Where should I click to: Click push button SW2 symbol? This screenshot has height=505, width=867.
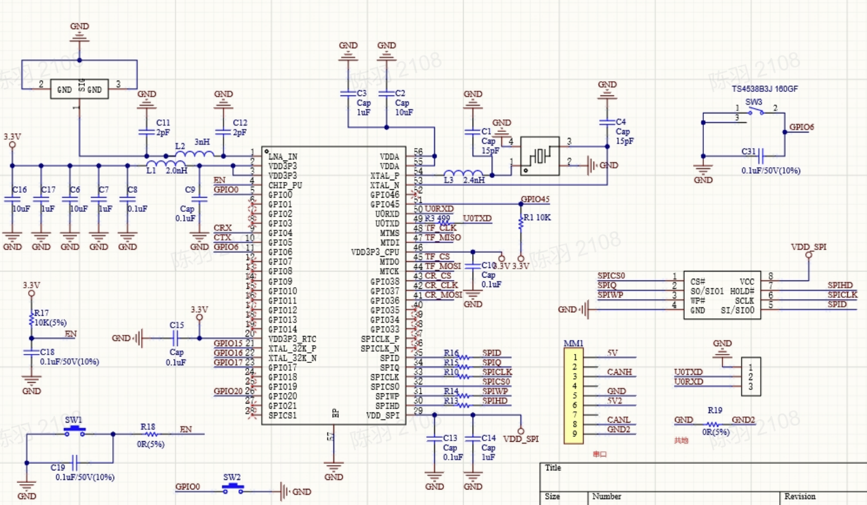point(233,489)
